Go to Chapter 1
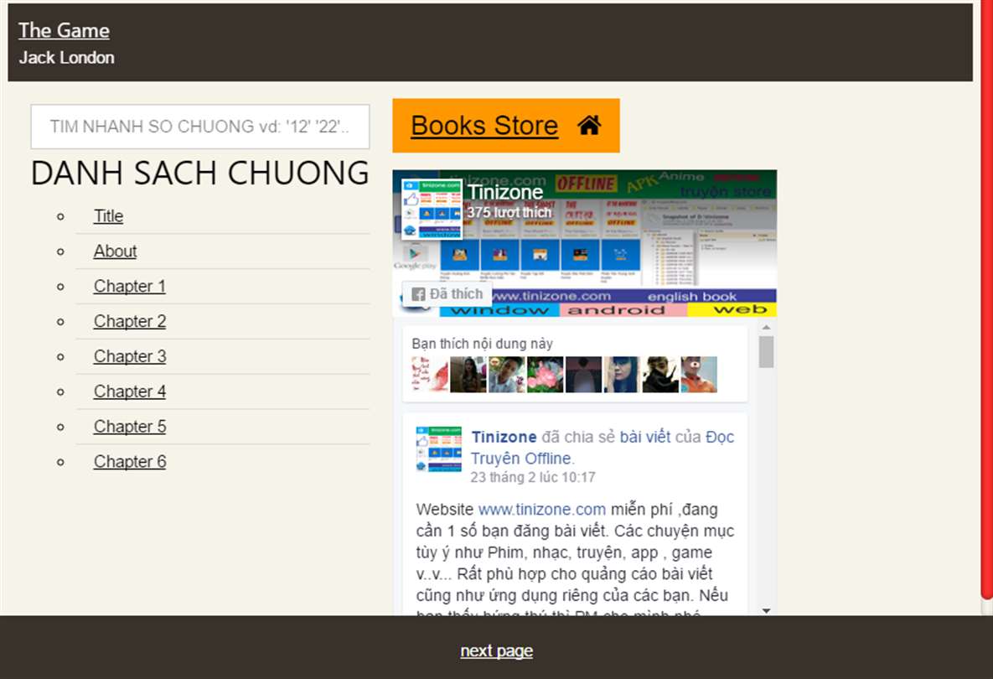 130,287
